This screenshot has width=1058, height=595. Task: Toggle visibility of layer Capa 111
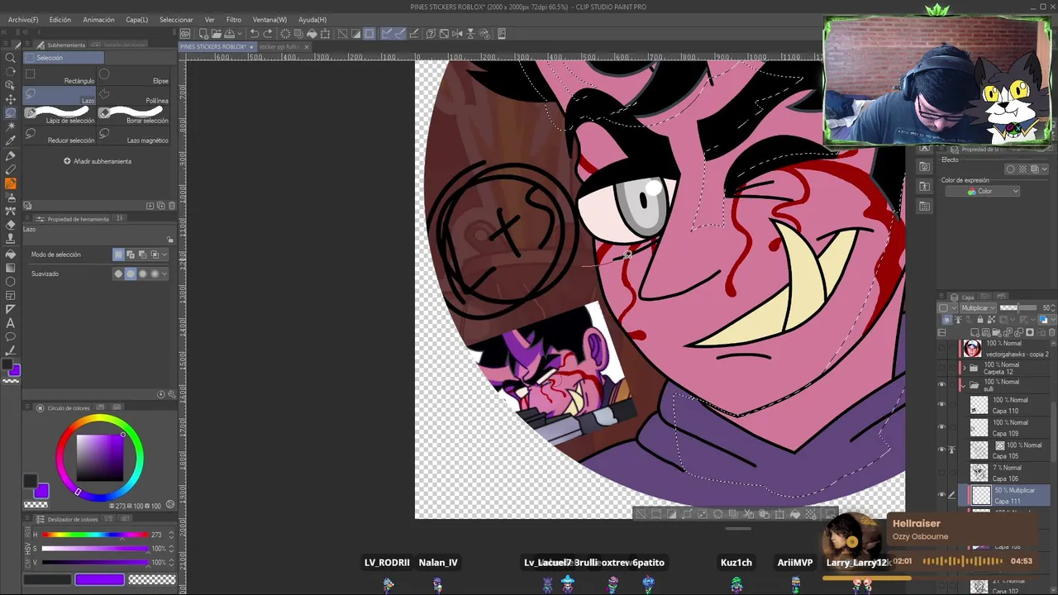click(x=941, y=495)
